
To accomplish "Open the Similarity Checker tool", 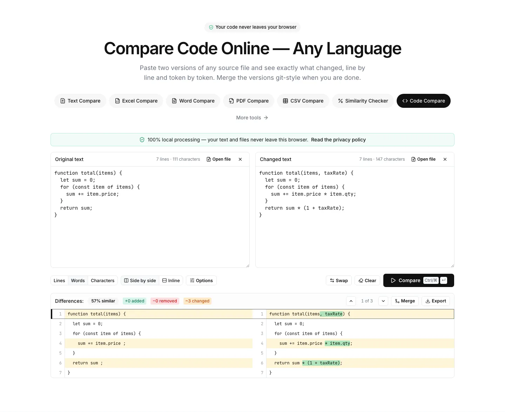I will (x=363, y=101).
